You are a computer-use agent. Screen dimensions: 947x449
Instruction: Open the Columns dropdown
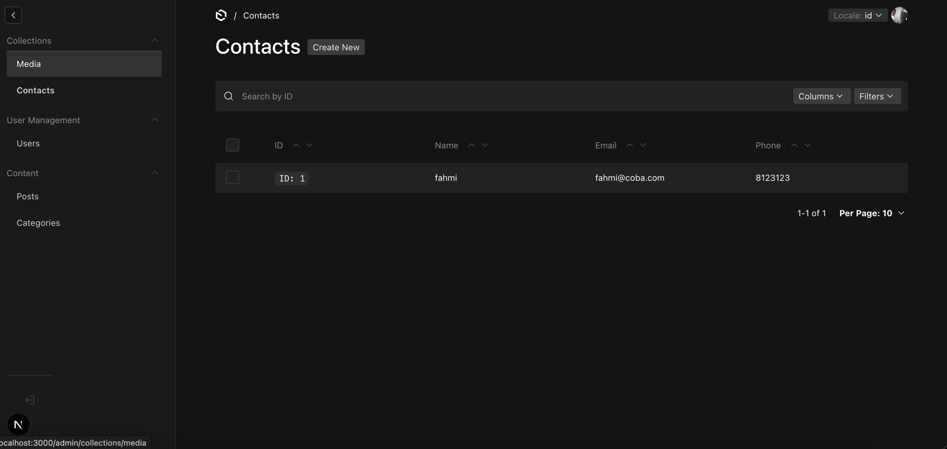point(821,96)
